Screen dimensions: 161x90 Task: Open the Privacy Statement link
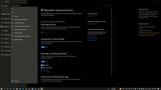[92, 40]
